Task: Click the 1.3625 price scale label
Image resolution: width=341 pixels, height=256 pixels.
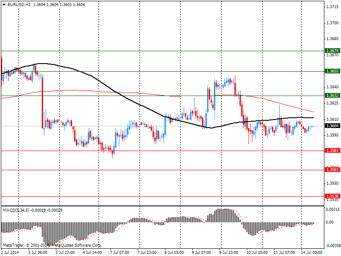Action: [332, 103]
